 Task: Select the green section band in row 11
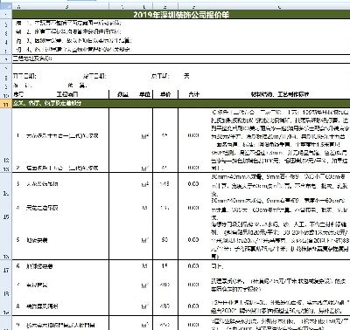pyautogui.click(x=181, y=103)
